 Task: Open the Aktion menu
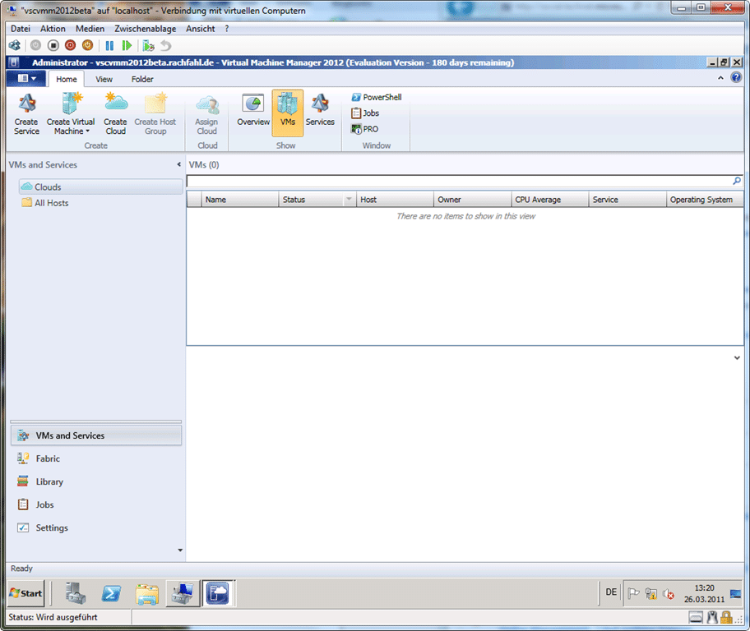pyautogui.click(x=53, y=29)
